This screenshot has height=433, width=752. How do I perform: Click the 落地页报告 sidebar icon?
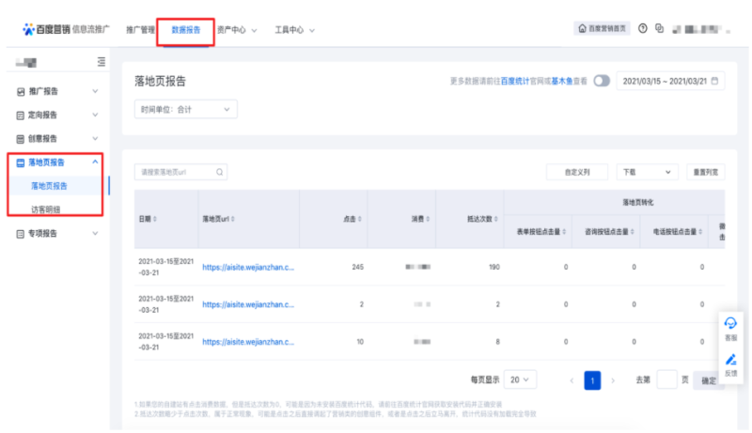20,162
